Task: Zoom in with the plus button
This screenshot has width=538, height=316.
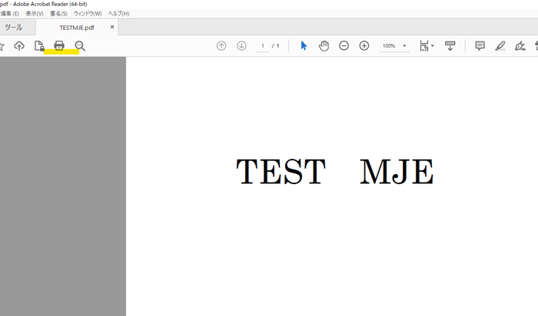Action: (364, 46)
